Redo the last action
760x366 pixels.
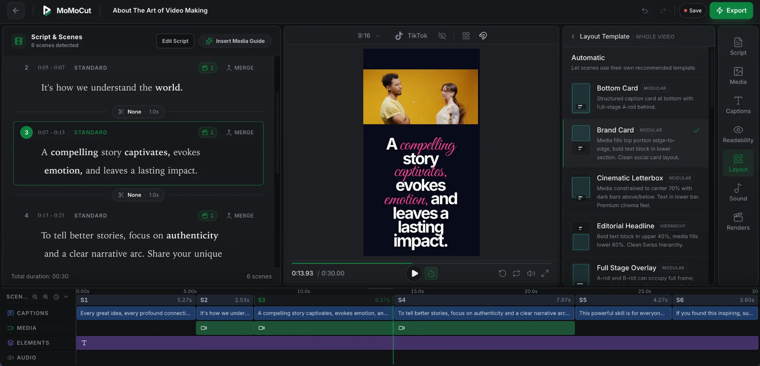(x=663, y=11)
